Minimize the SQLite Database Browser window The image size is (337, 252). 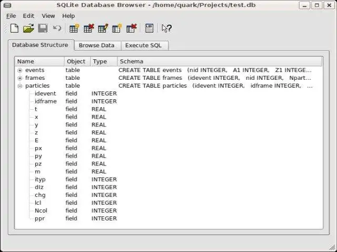point(304,5)
